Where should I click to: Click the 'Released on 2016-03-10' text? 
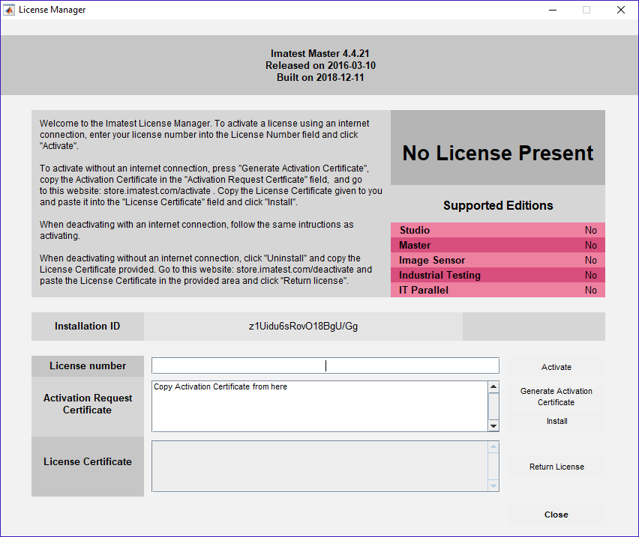[x=320, y=65]
